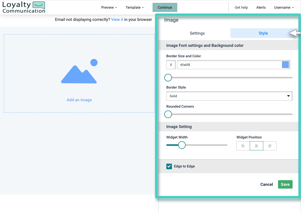Select the Style tab
This screenshot has height=213, width=301.
263,33
